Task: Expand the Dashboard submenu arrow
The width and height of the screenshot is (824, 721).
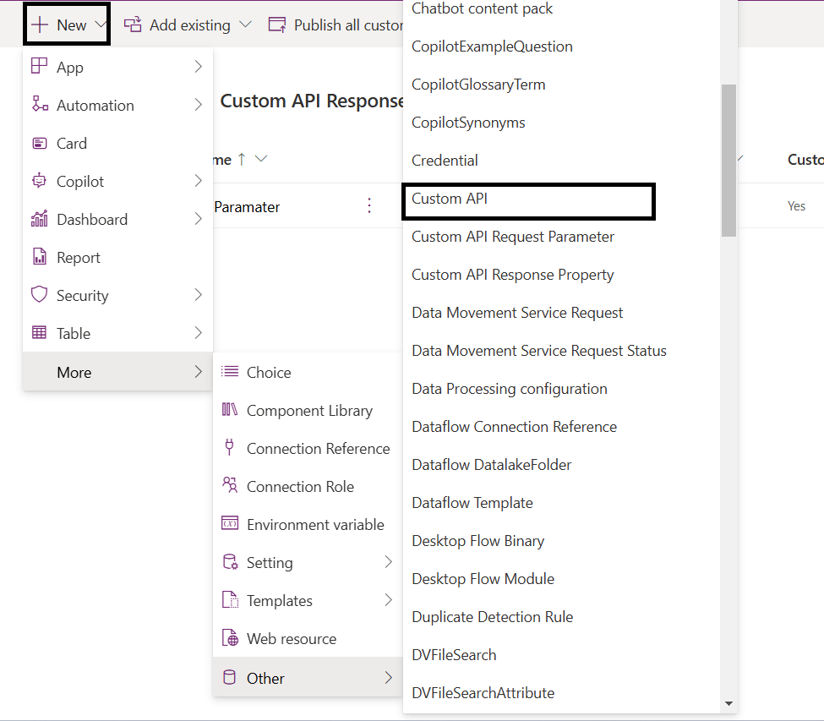Action: pos(198,219)
